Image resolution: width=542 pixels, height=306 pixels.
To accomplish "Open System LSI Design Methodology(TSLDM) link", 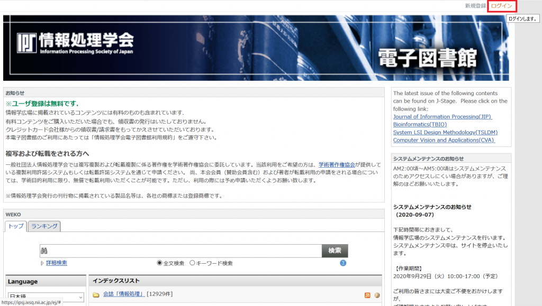I will pos(445,133).
